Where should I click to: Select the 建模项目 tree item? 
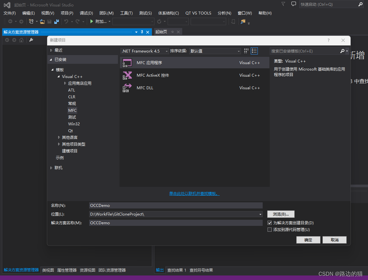click(x=69, y=151)
